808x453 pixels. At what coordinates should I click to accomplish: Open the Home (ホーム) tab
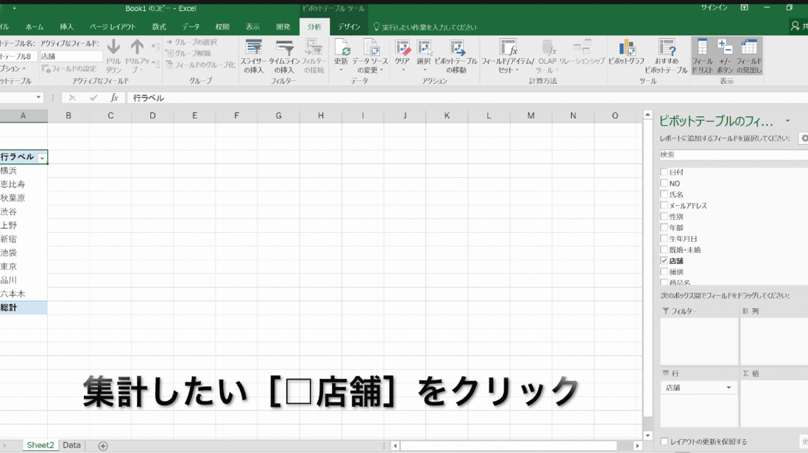35,26
